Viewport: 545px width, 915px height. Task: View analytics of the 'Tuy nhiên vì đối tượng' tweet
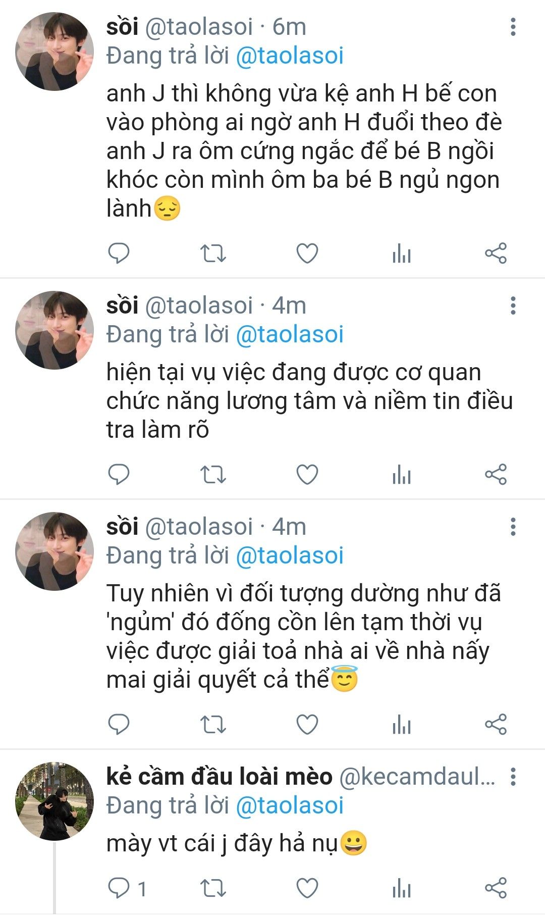point(402,724)
